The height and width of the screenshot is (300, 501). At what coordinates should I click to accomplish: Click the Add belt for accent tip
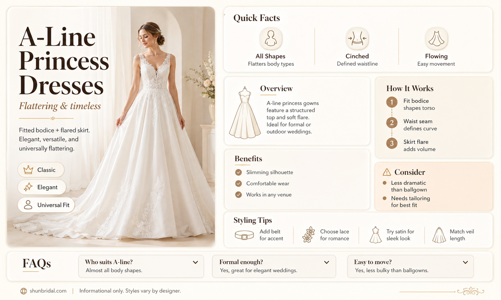[271, 235]
